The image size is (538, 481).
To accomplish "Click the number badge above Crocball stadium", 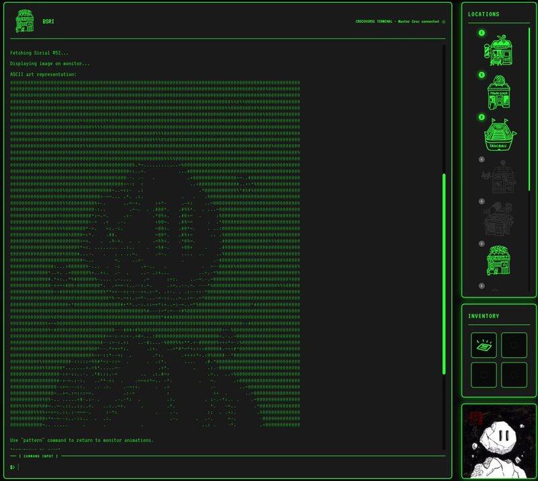I will click(x=482, y=117).
